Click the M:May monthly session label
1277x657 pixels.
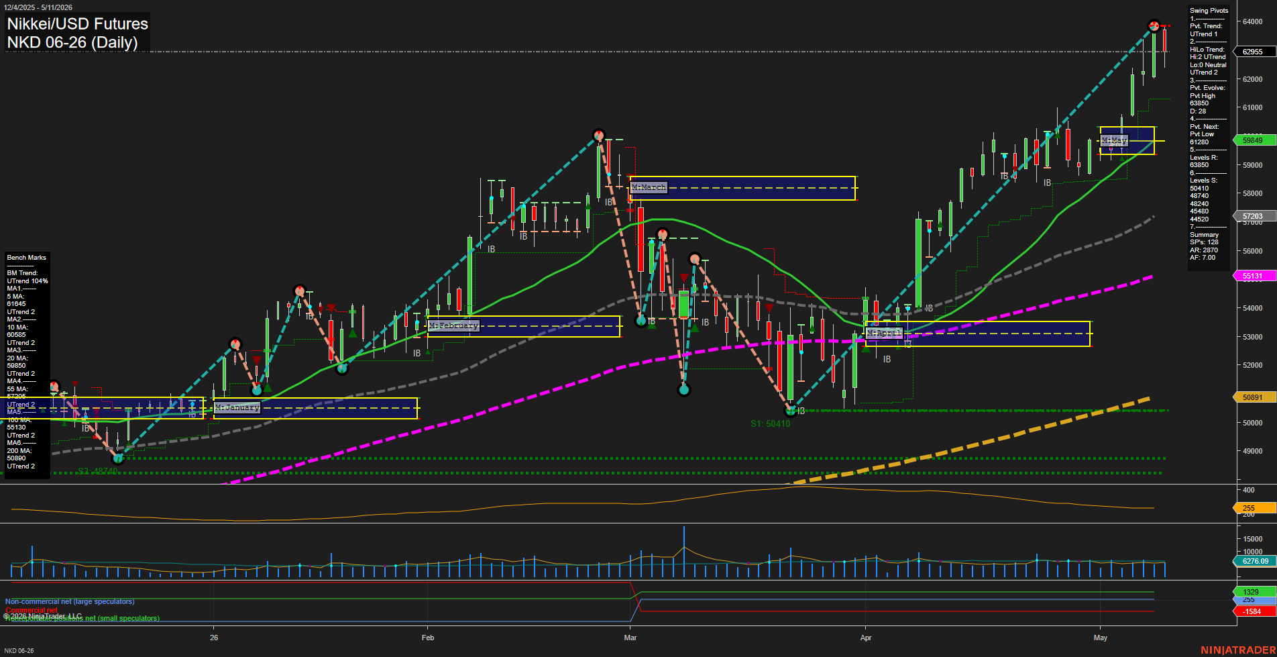[x=1114, y=140]
